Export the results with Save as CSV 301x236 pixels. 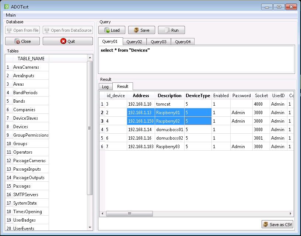(x=277, y=224)
